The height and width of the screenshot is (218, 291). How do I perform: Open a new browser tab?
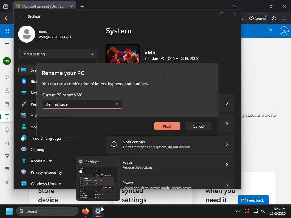[x=82, y=7]
